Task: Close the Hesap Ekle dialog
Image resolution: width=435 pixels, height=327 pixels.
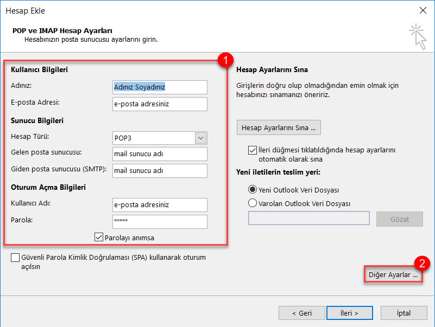Action: click(x=423, y=10)
